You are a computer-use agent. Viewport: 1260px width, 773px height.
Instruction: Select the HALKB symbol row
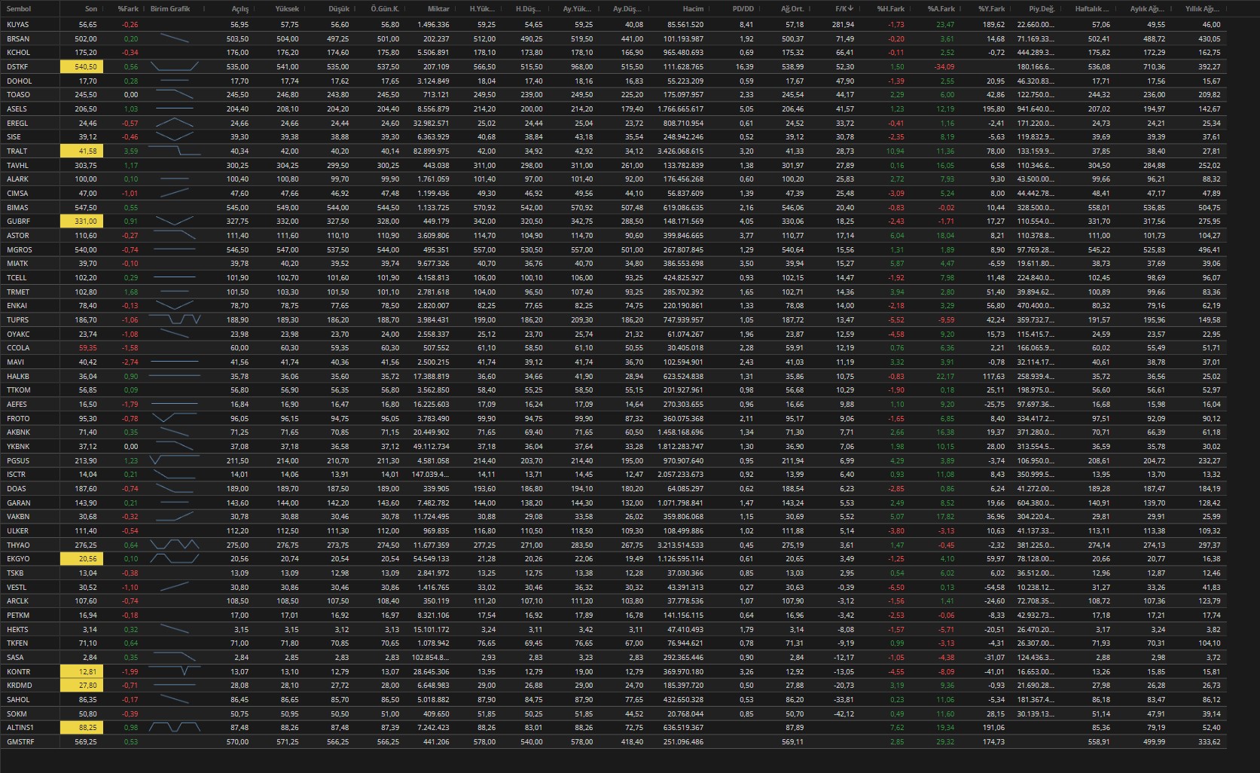click(613, 376)
